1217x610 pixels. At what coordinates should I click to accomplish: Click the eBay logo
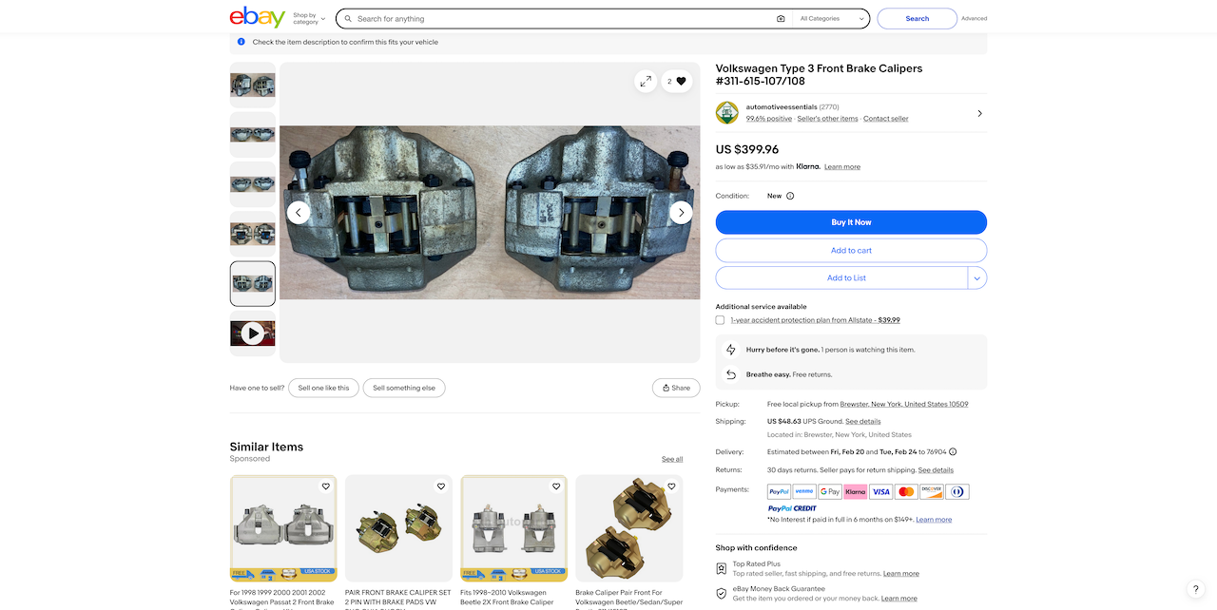[257, 18]
